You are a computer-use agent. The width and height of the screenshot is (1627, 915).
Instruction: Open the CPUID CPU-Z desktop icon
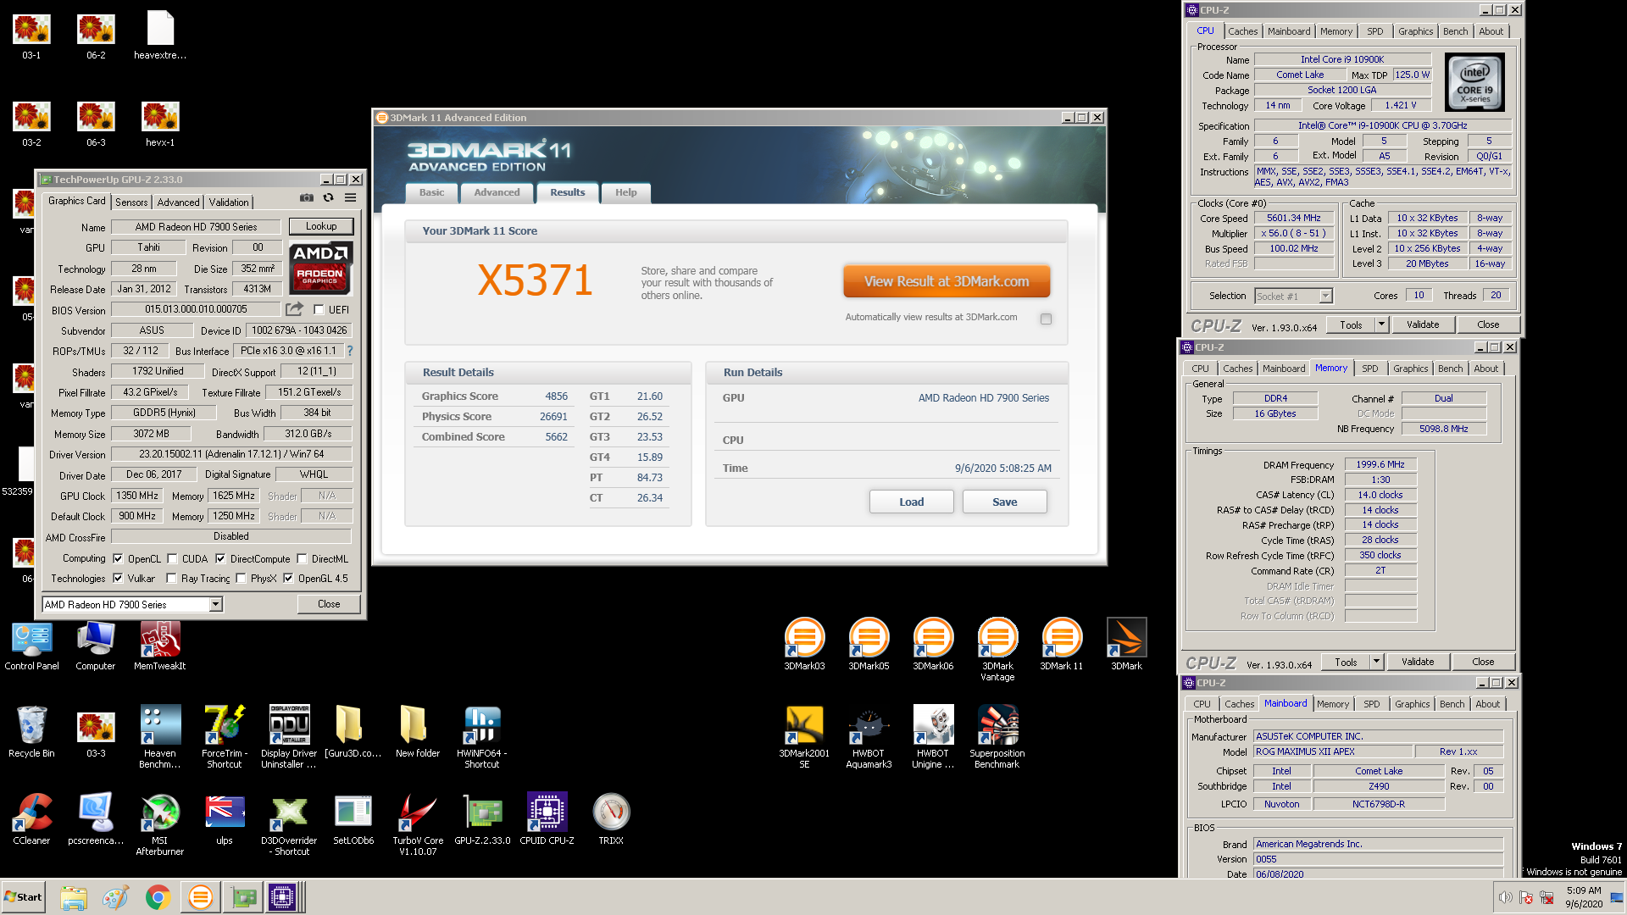point(547,819)
